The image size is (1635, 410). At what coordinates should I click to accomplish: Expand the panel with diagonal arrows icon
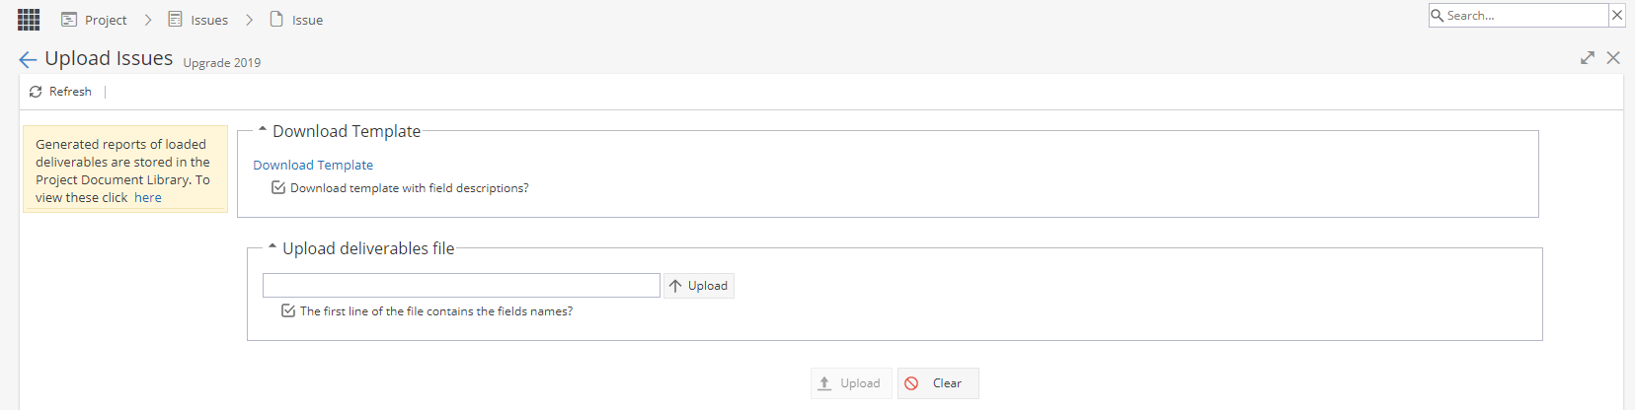(1588, 58)
